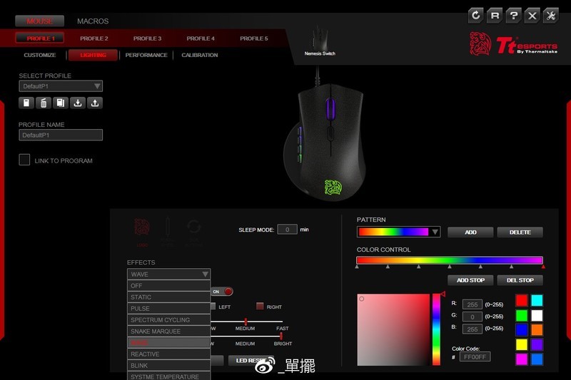Check the RIGHT direction box
Screen dimensions: 571x380
(x=260, y=306)
